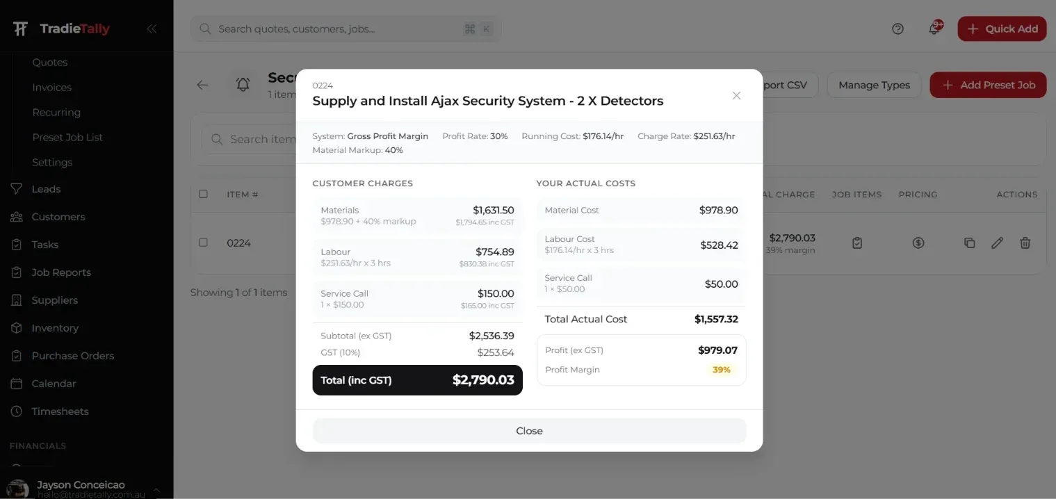
Task: Click the Total (inc GST) $2,790.03 bar
Action: click(417, 380)
